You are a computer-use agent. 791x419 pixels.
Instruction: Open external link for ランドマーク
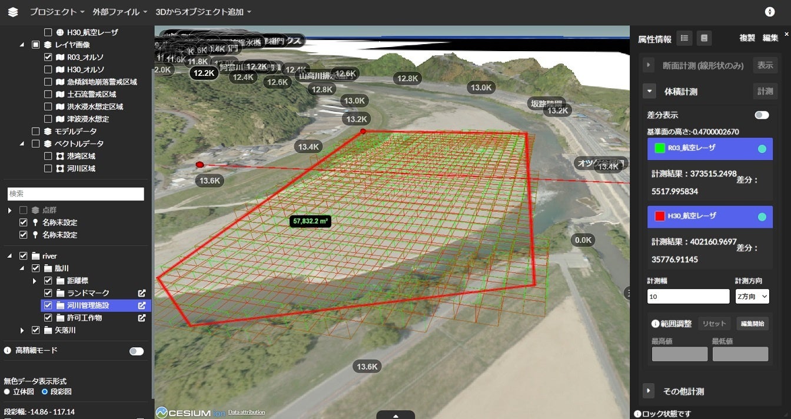(x=142, y=293)
